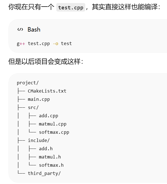
Task: Select CMakeLists.txt in the tree
Action: point(47,91)
